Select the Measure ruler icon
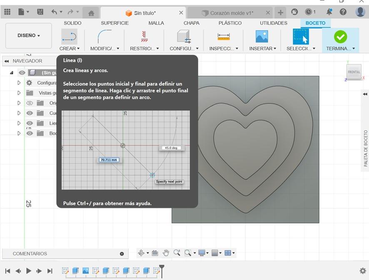Image resolution: width=369 pixels, height=280 pixels. click(224, 37)
